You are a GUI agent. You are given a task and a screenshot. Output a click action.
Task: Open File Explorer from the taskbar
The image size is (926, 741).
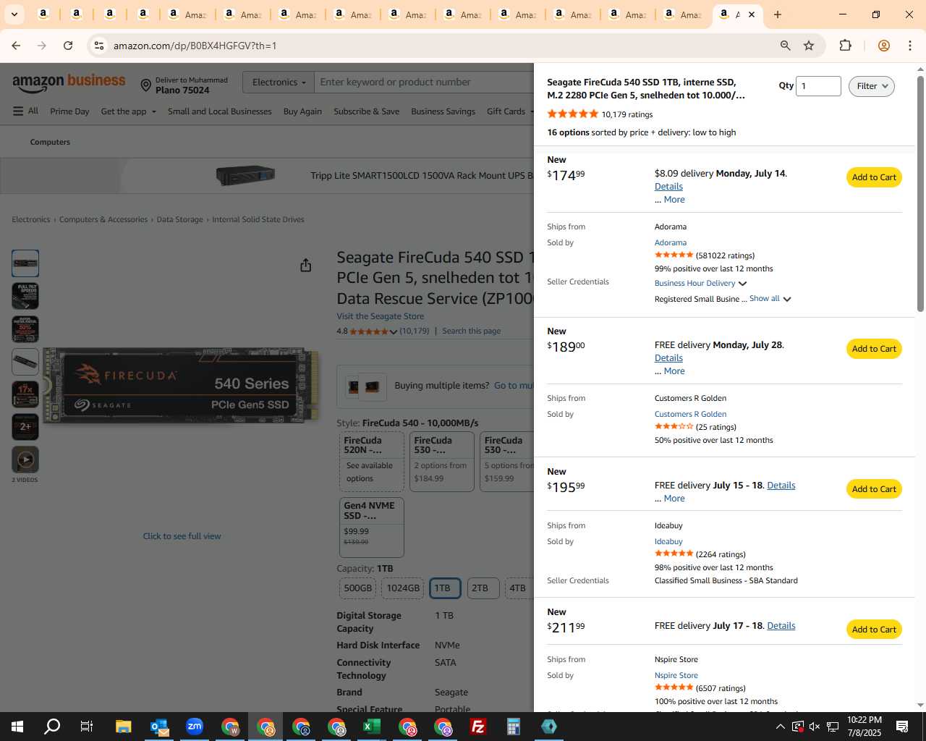pos(123,727)
